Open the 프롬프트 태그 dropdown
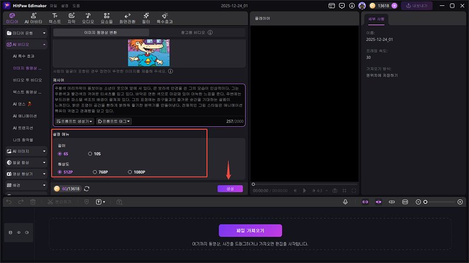 pos(114,122)
